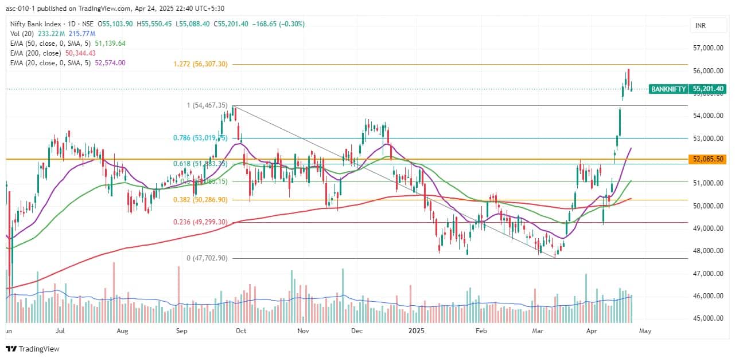Image resolution: width=735 pixels, height=359 pixels.
Task: Click the TradingView logo at bottom left
Action: pyautogui.click(x=33, y=349)
